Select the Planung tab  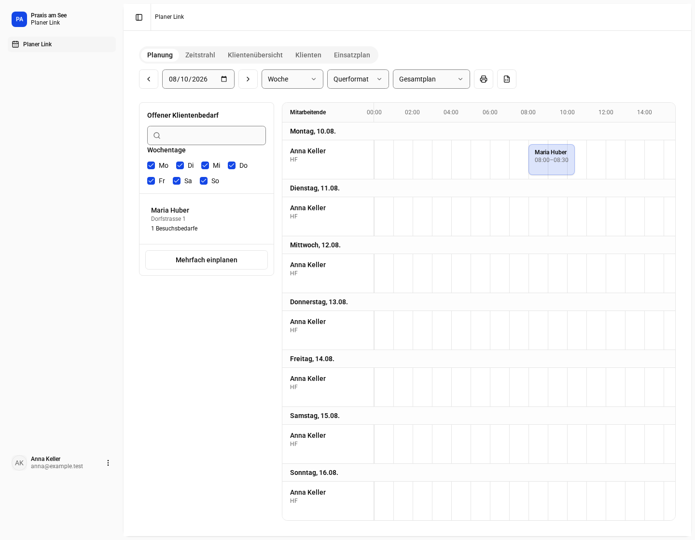tap(160, 55)
